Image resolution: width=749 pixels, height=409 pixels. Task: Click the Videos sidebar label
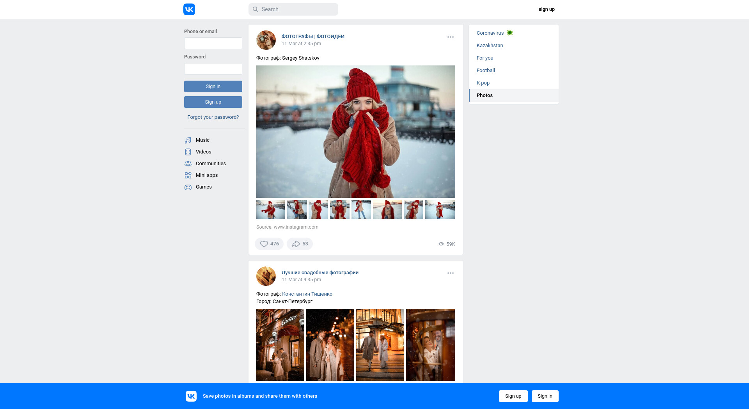(204, 152)
